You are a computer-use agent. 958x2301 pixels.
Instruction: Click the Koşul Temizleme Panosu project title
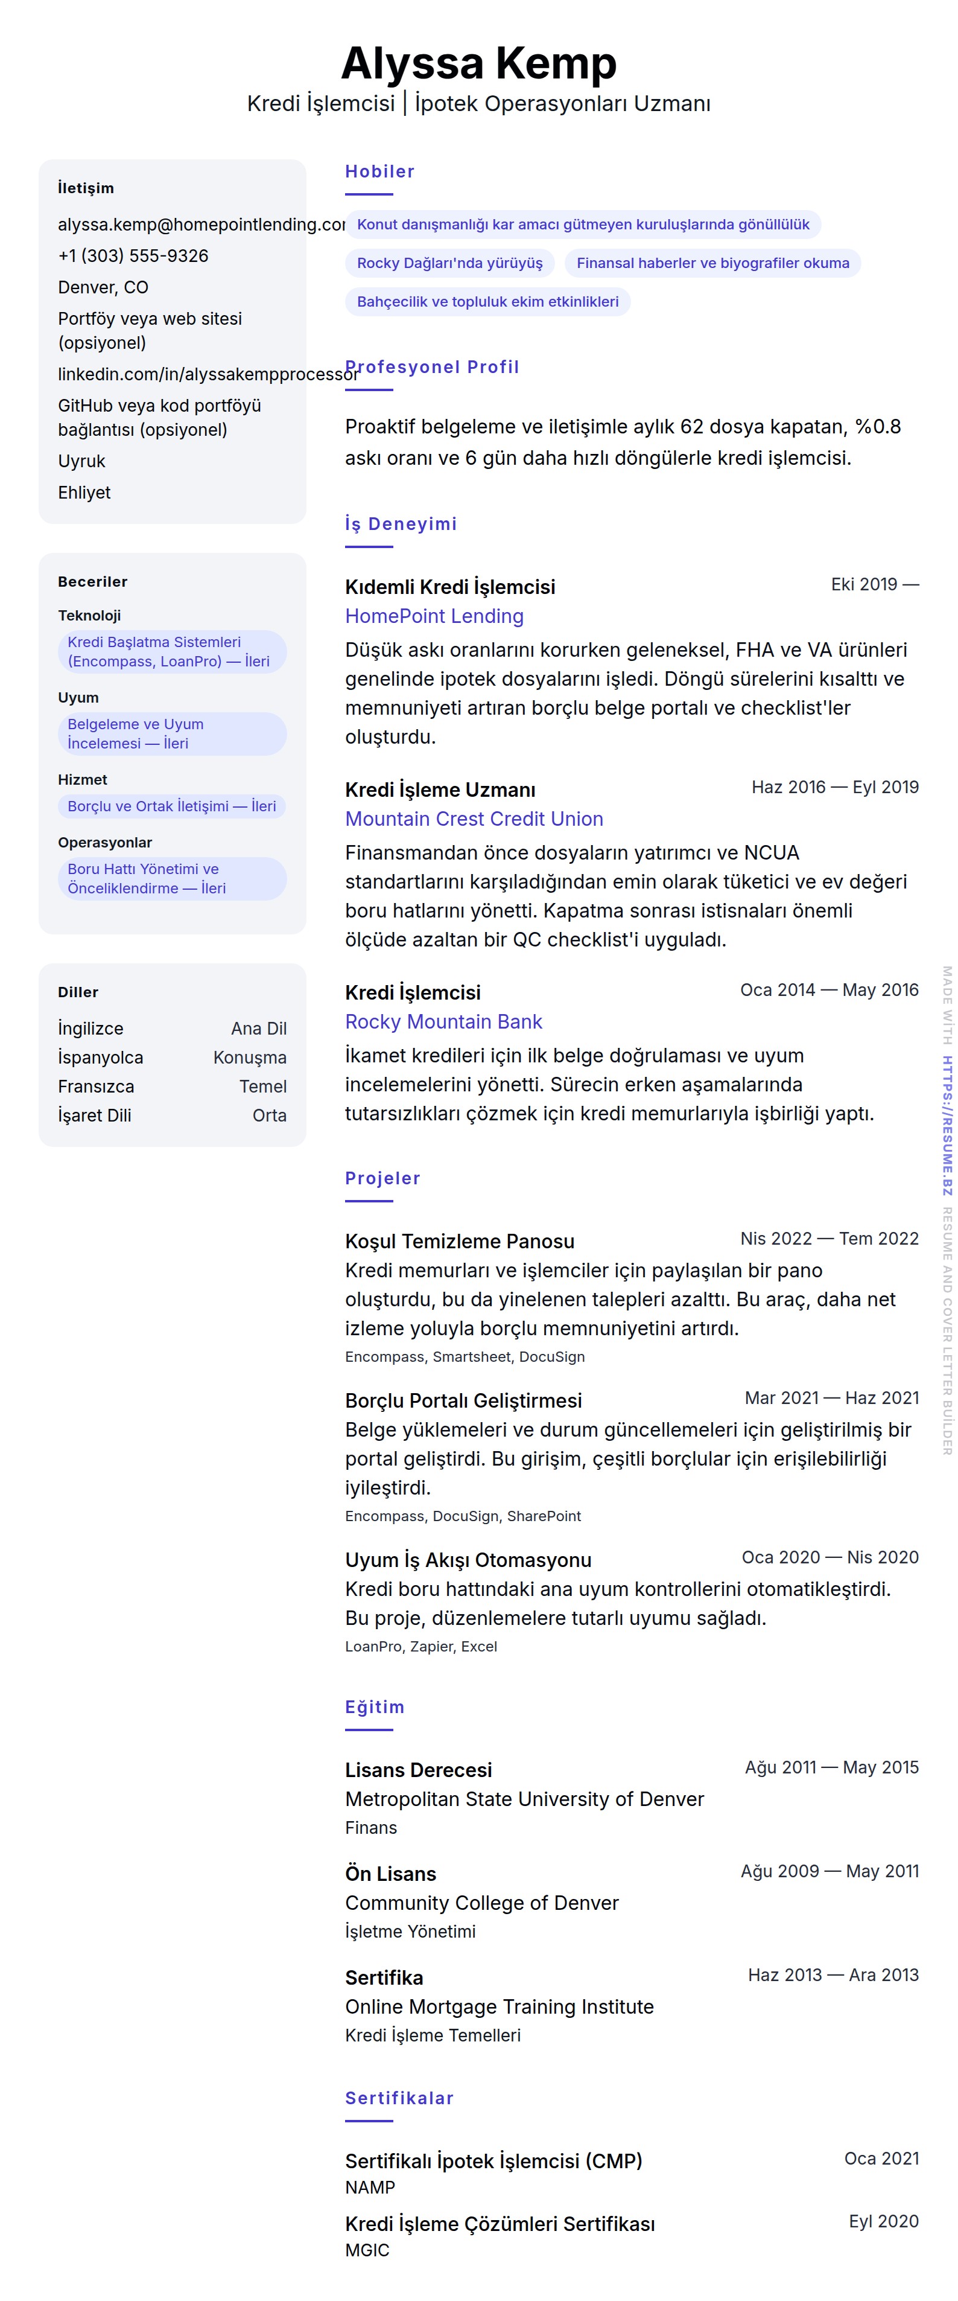coord(459,1240)
